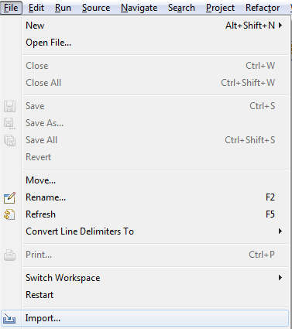Expand Convert Line Delimiters To submenu arrow
This screenshot has width=292, height=329.
280,231
